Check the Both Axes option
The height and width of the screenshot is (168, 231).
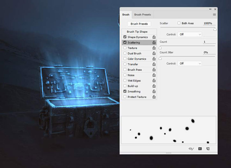(x=179, y=23)
